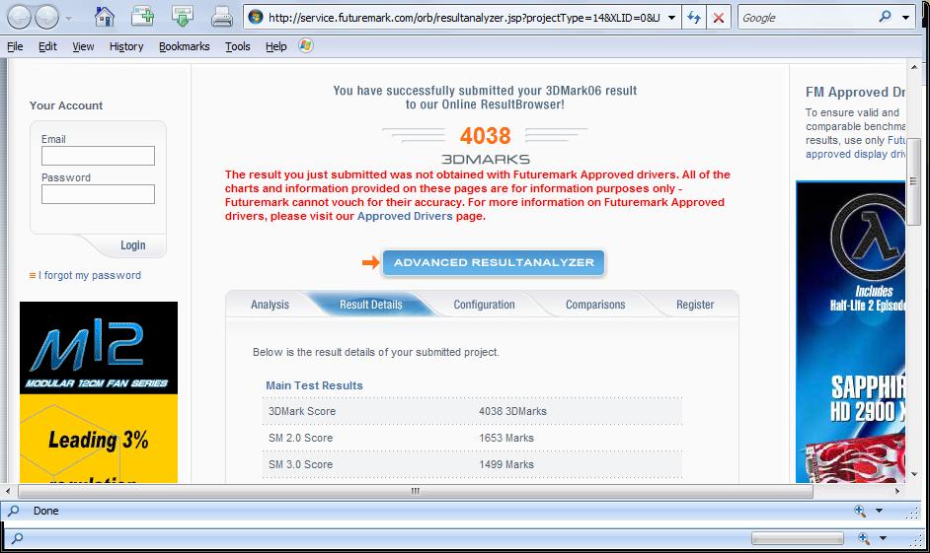Click the '1499 Marks' SM 3.0 value
Screen dimensions: 930x553
point(506,465)
